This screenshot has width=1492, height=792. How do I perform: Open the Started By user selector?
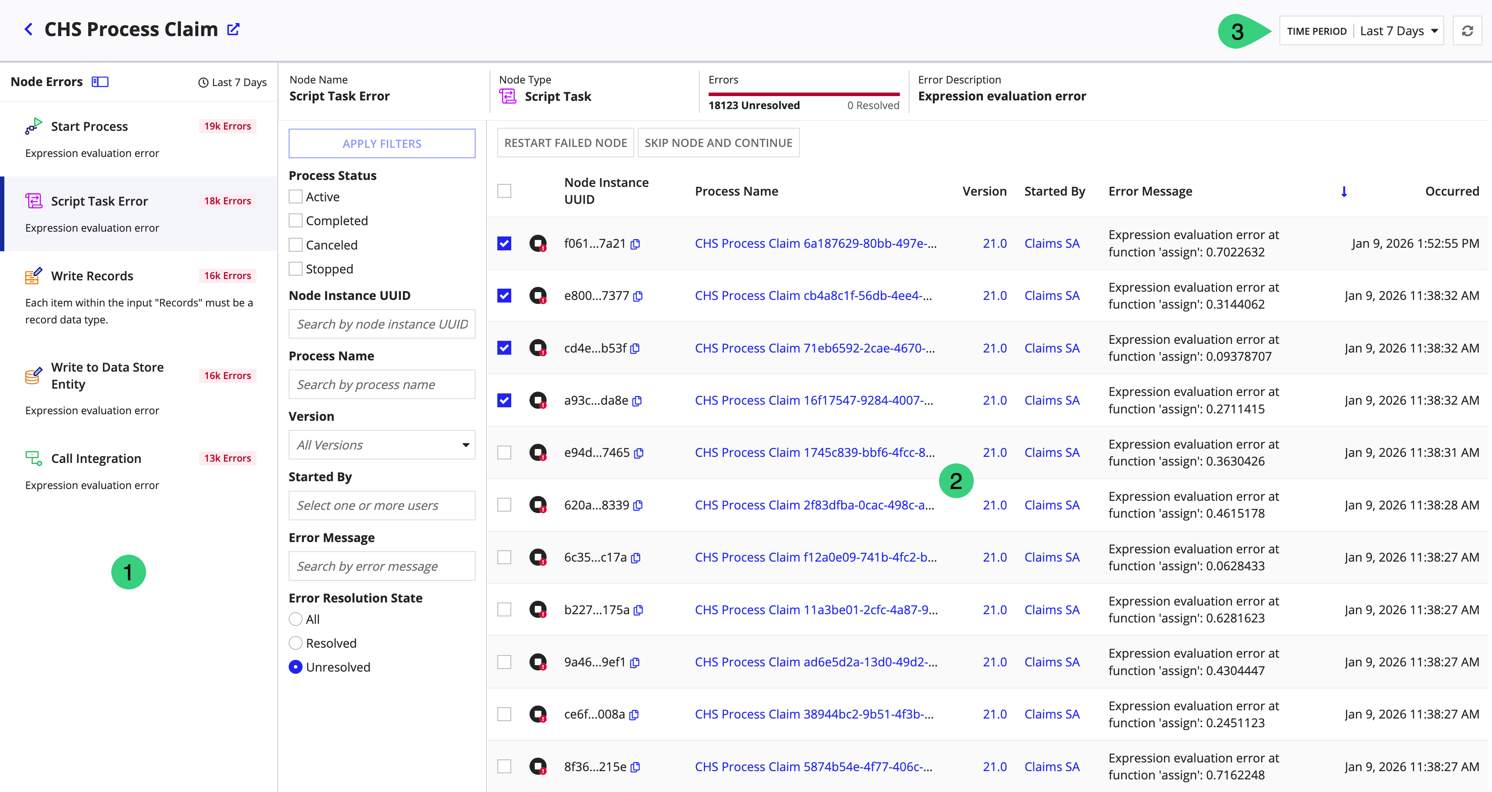click(x=382, y=506)
